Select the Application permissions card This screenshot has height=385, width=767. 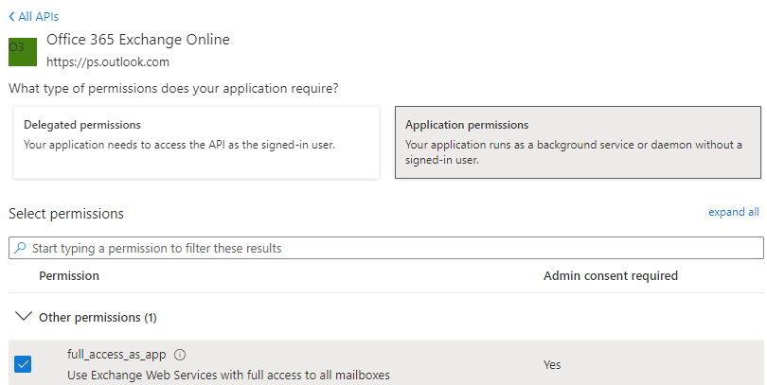[578, 142]
